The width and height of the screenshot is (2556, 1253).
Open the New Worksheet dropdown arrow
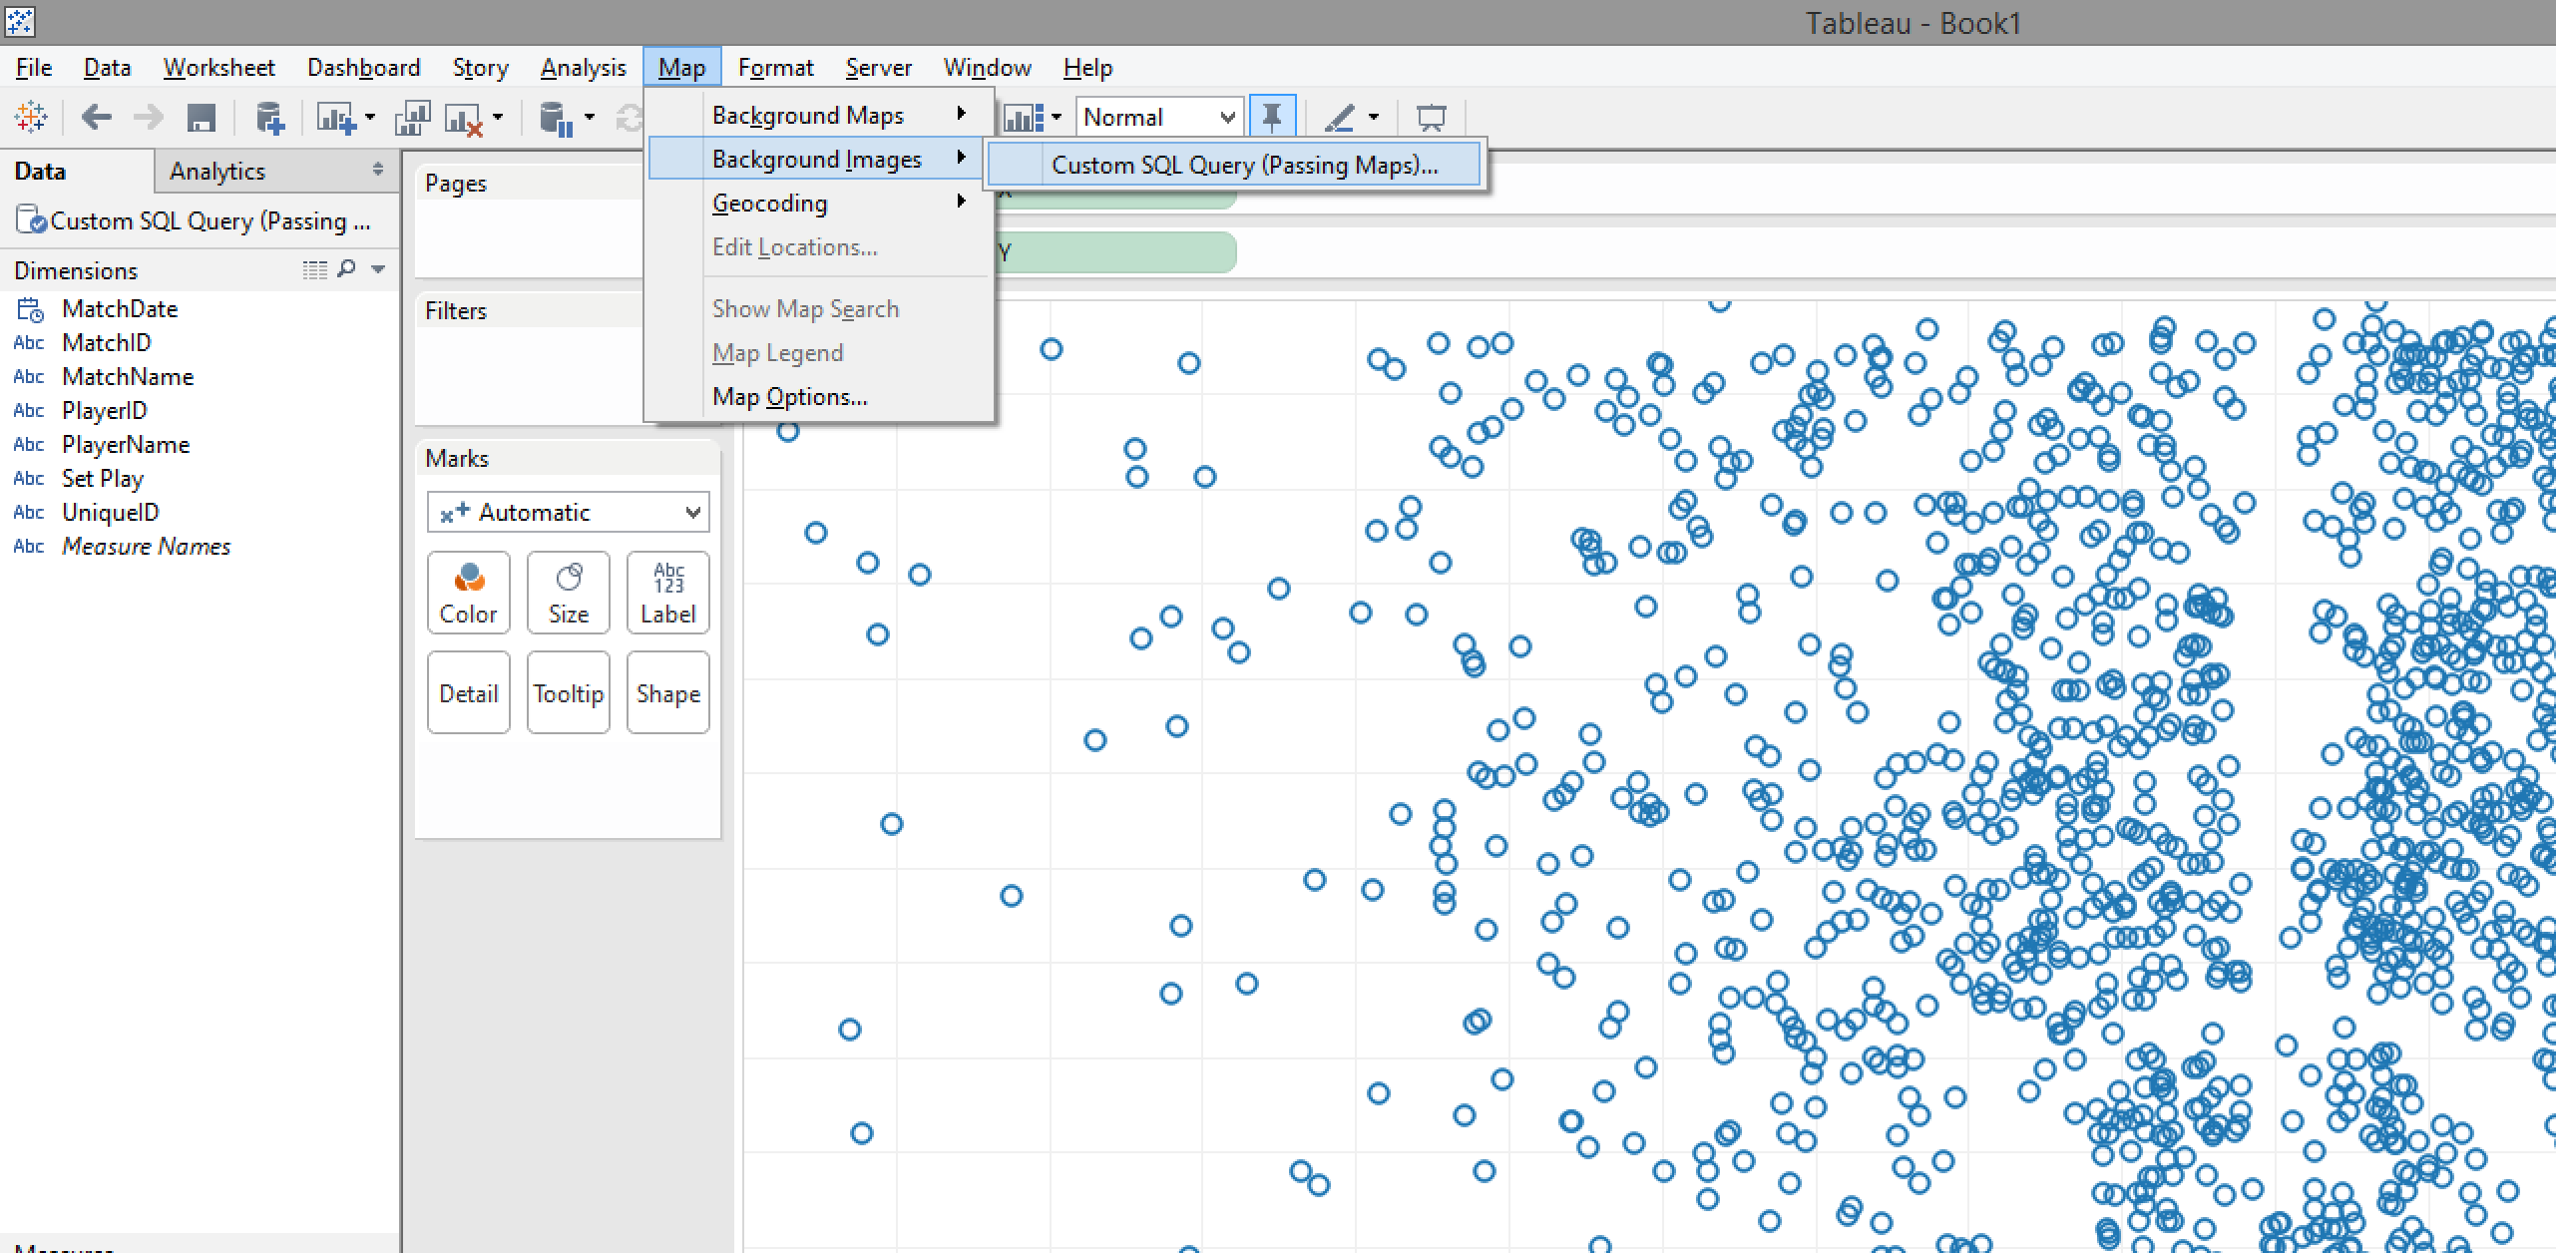click(x=370, y=118)
